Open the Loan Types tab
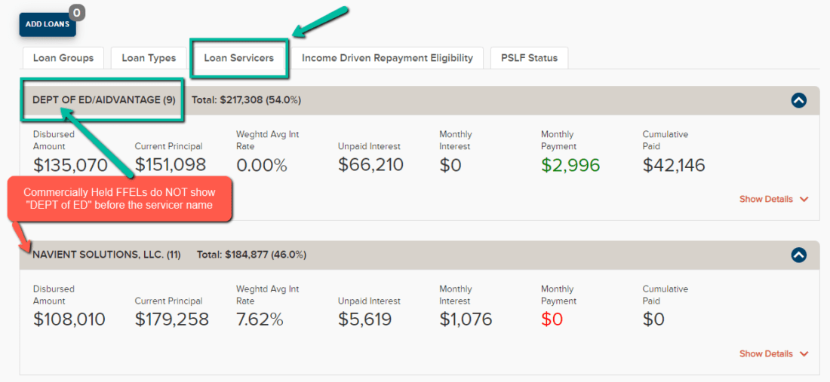Image resolution: width=830 pixels, height=382 pixels. point(149,58)
